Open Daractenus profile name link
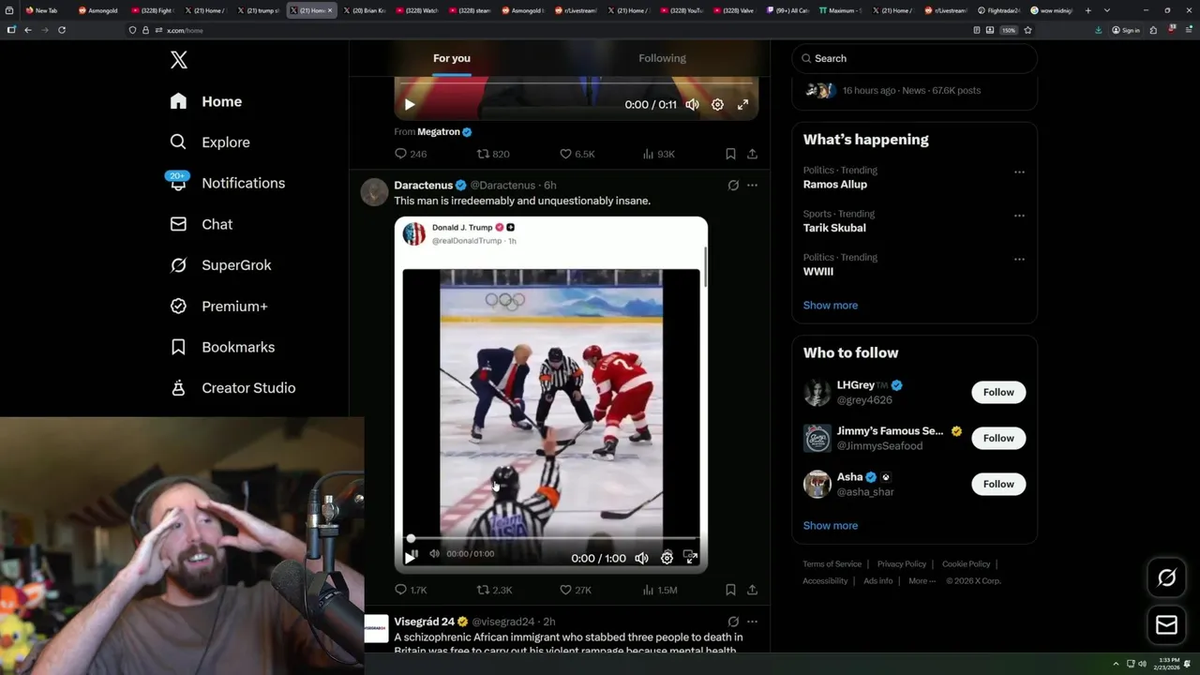1200x675 pixels. coord(424,186)
